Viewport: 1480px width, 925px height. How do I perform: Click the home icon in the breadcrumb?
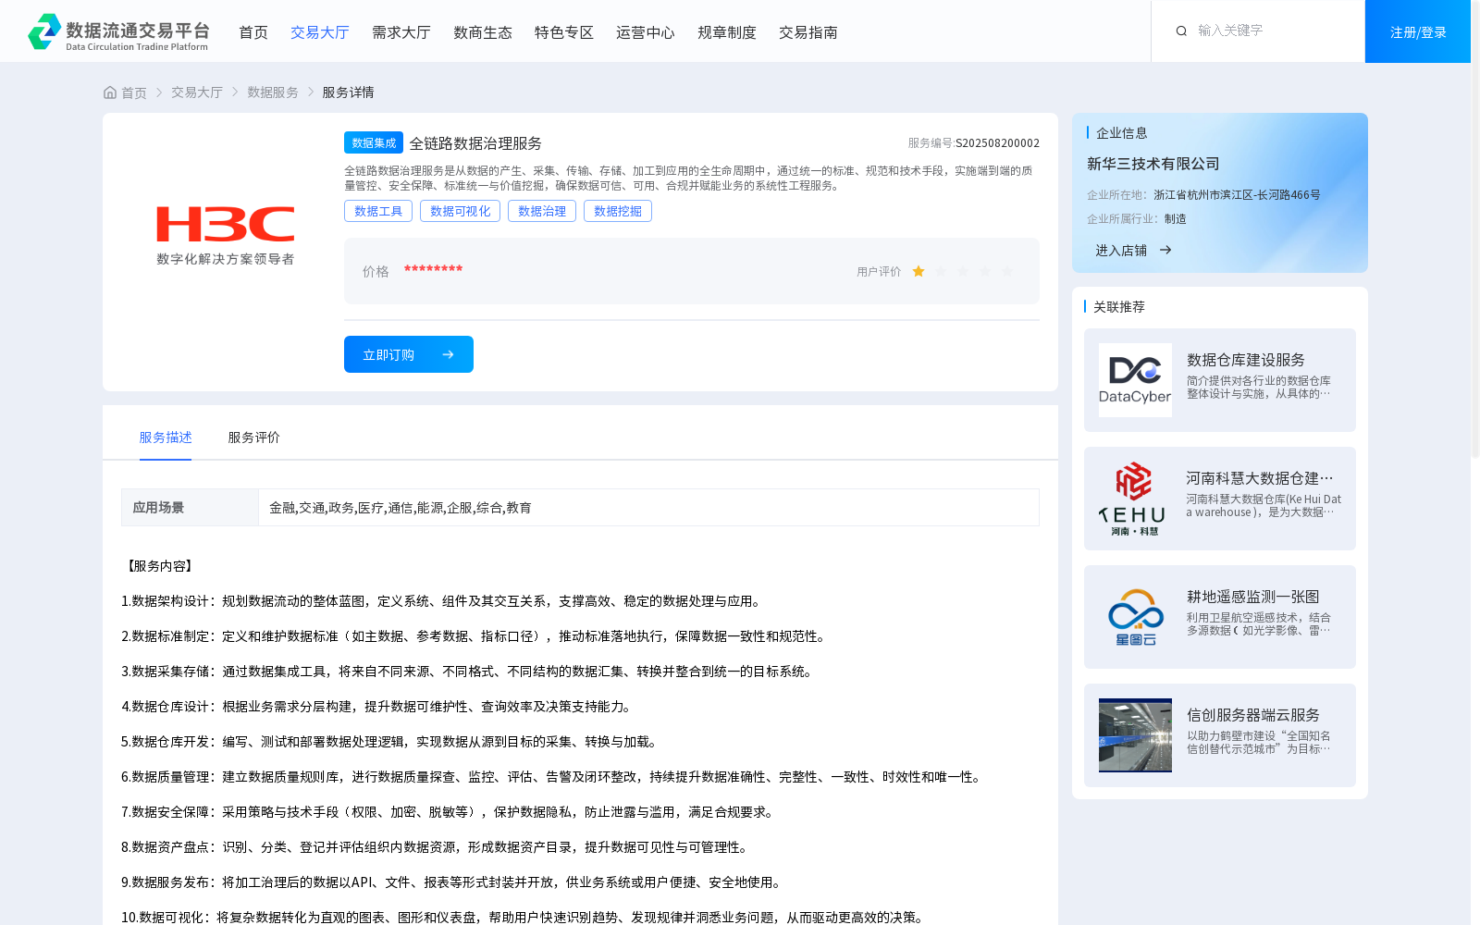110,92
